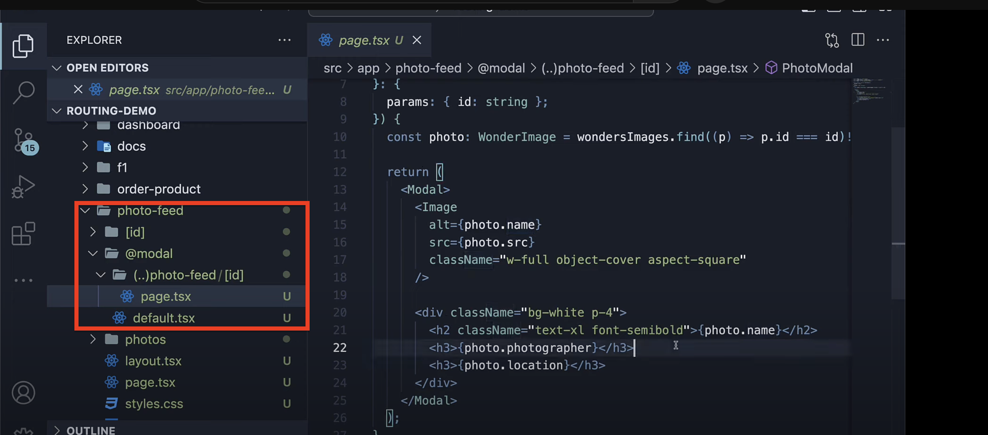Click the first photo-feed breadcrumb
988x435 pixels.
point(428,68)
